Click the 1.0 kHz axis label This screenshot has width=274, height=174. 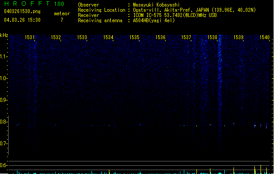tap(3, 78)
